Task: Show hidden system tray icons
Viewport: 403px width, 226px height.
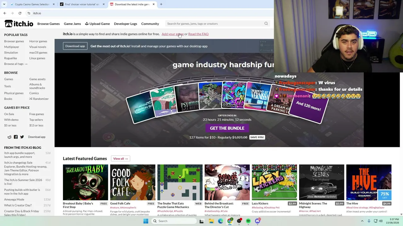Action: click(362, 221)
